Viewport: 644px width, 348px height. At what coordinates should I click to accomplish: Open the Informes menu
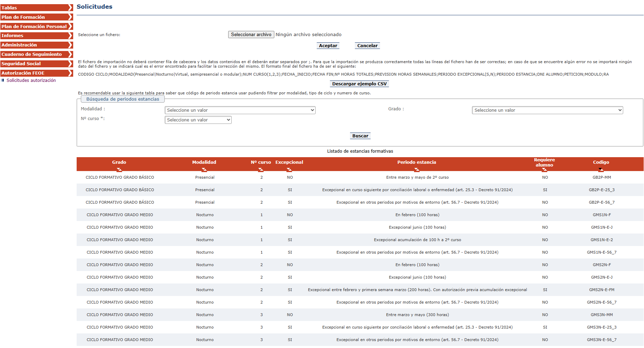(36, 36)
